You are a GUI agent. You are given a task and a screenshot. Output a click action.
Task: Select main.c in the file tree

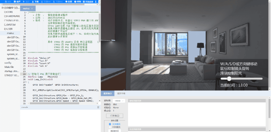pos(10,33)
